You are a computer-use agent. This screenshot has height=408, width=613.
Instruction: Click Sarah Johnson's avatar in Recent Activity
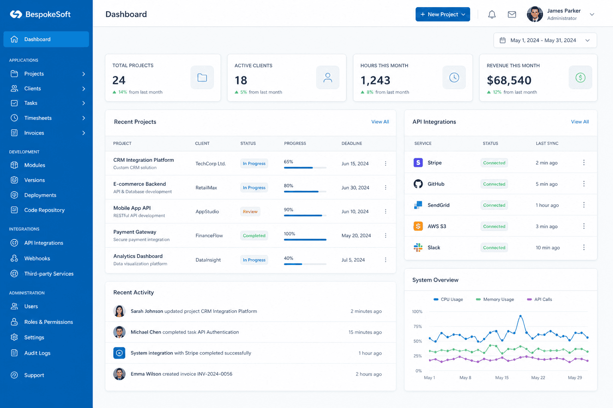(x=119, y=311)
